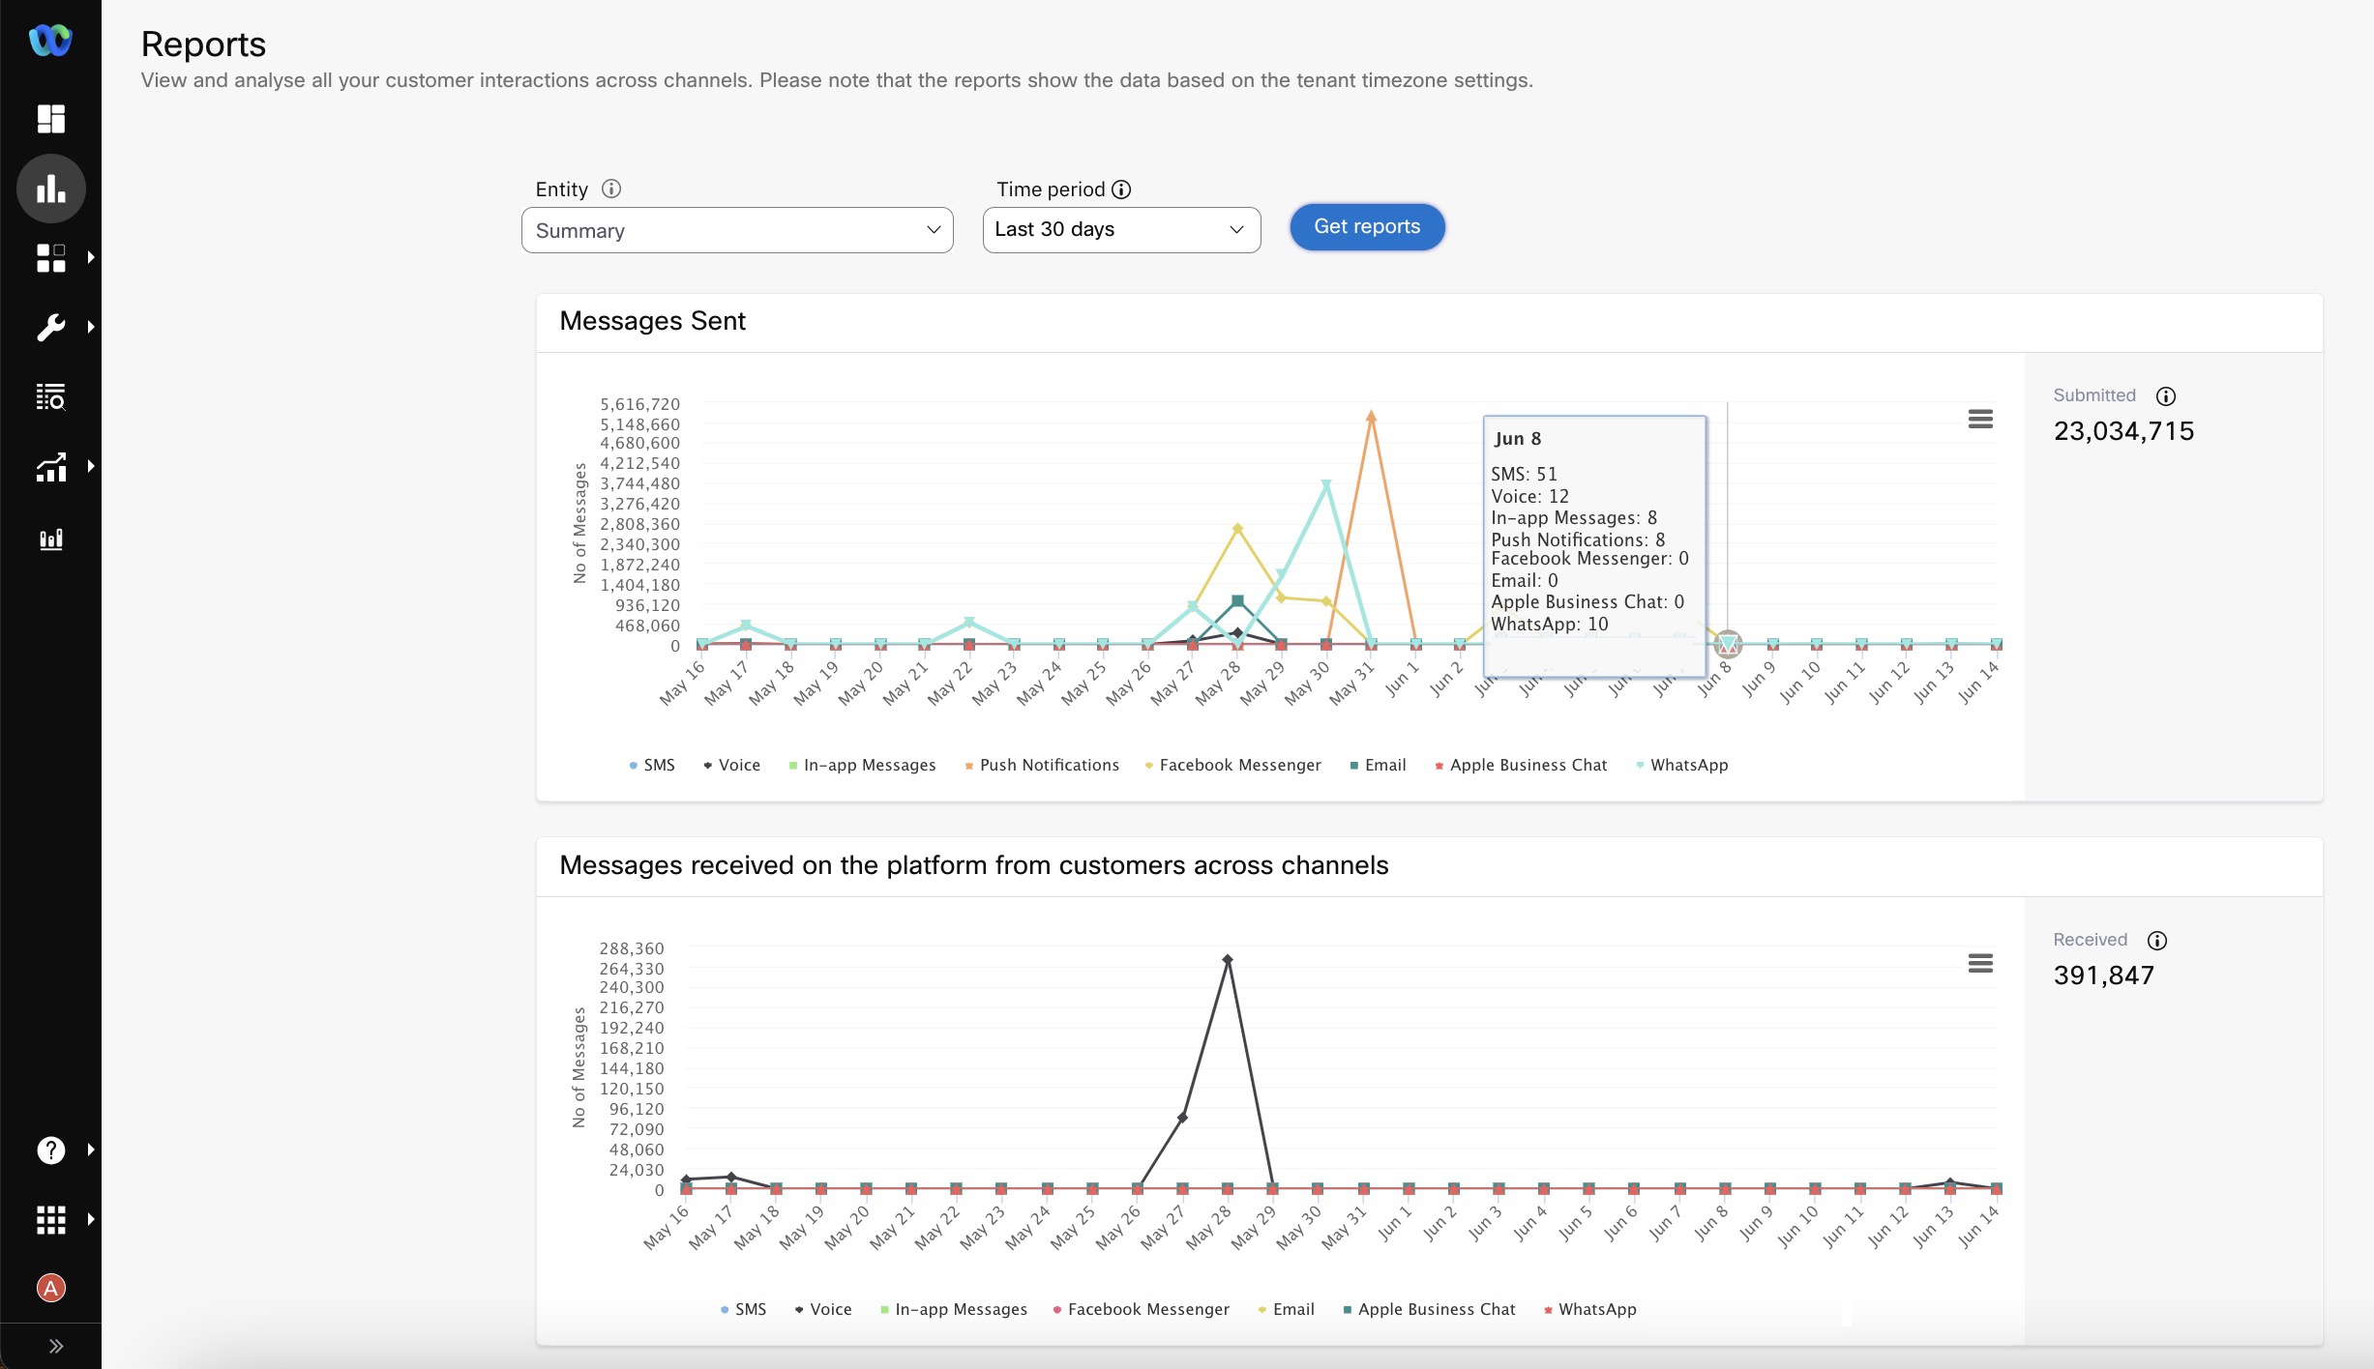The image size is (2374, 1369).
Task: Expand the apps grid submenu arrow
Action: pos(91,257)
